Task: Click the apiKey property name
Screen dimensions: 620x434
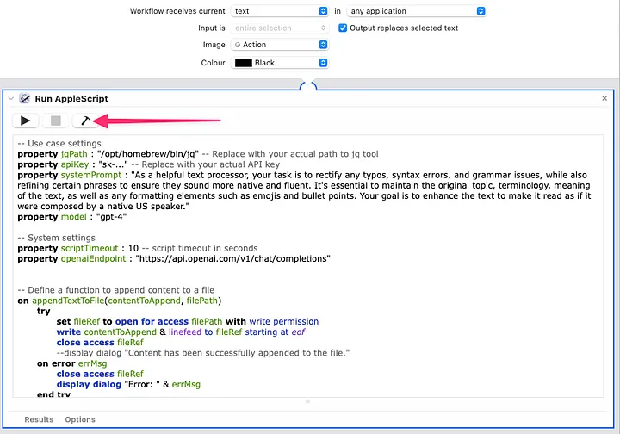Action: pos(75,164)
